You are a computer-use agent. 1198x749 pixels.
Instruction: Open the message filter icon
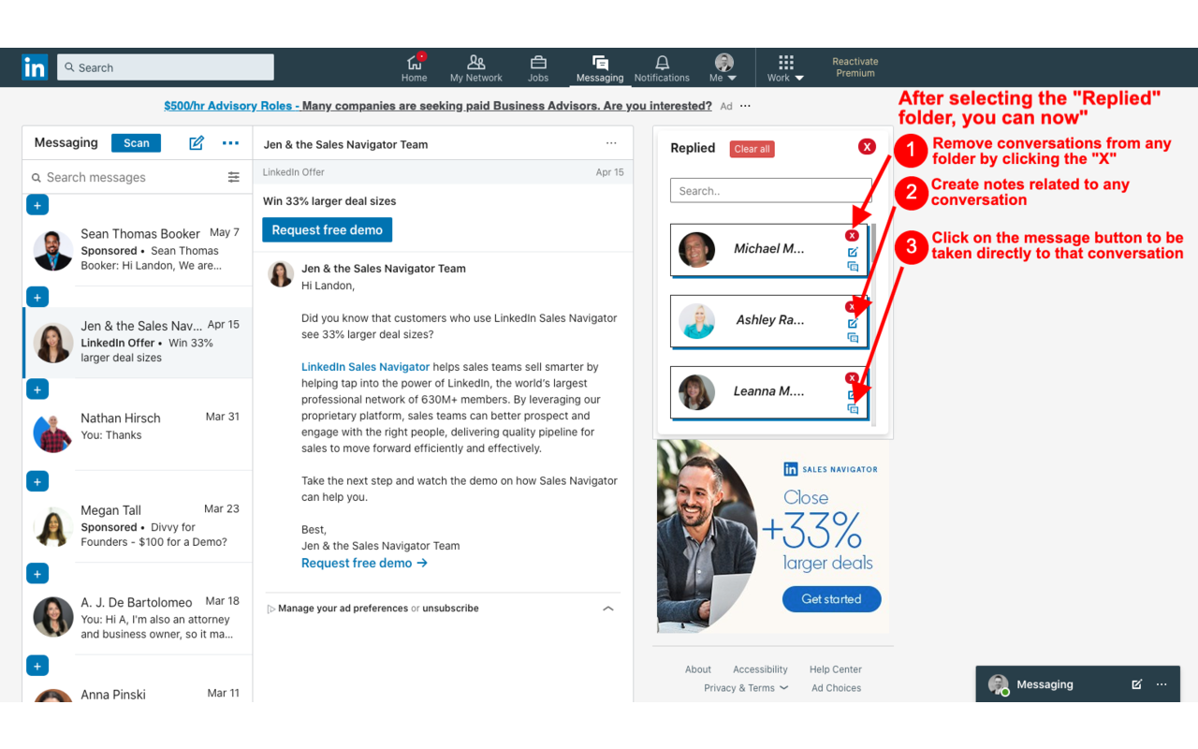point(234,177)
